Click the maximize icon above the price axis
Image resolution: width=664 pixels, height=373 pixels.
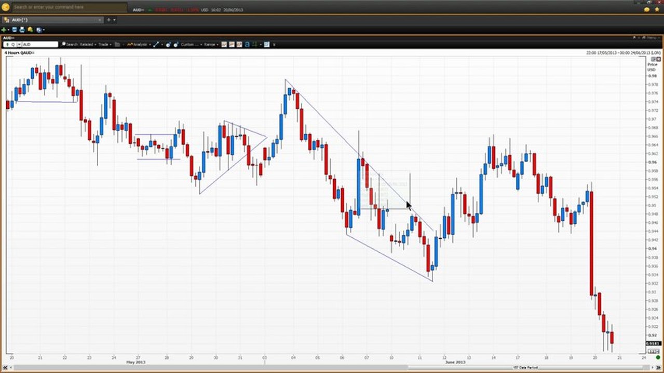pyautogui.click(x=653, y=59)
